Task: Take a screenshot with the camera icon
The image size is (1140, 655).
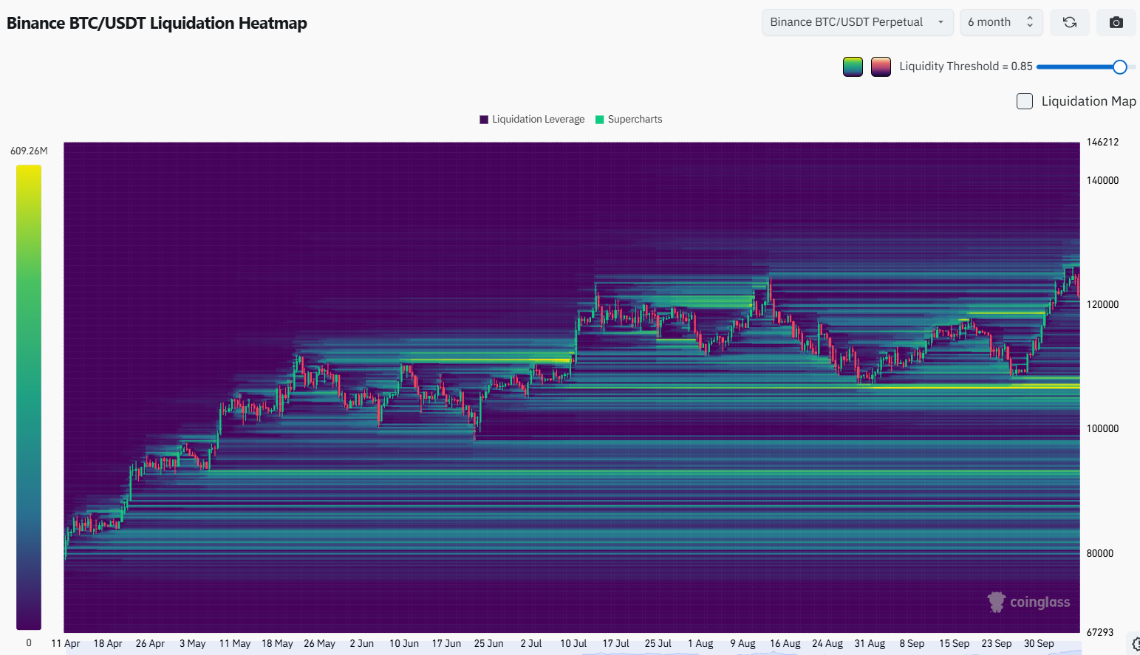Action: 1116,22
